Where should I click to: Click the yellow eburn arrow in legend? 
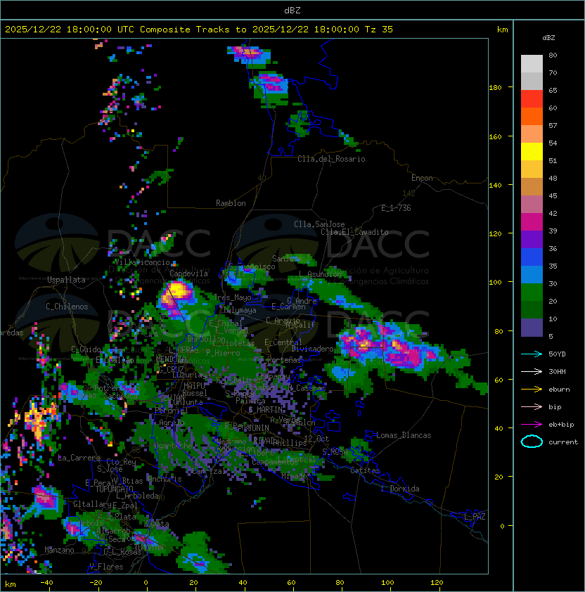532,390
